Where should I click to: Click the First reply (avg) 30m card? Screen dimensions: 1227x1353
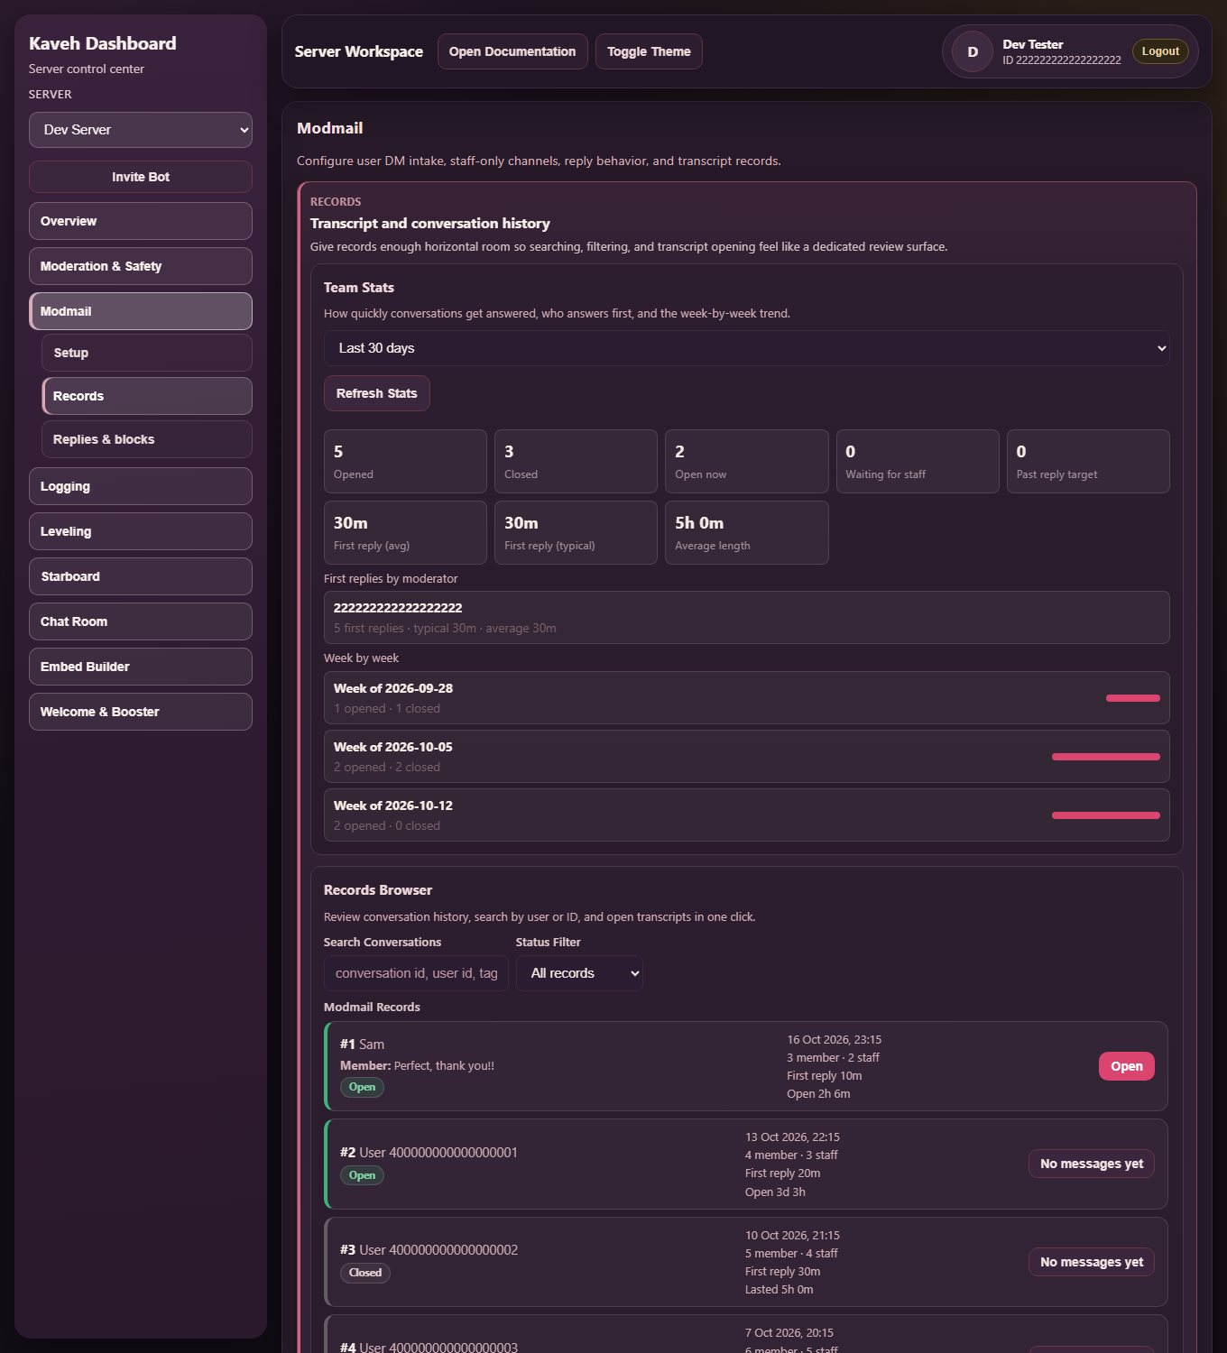(405, 532)
